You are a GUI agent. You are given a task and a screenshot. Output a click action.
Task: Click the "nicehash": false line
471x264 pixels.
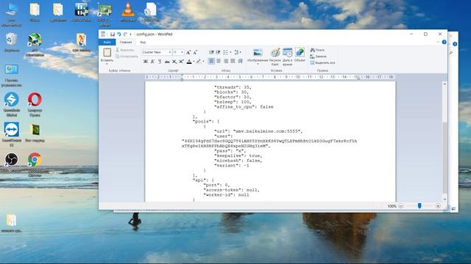point(238,161)
